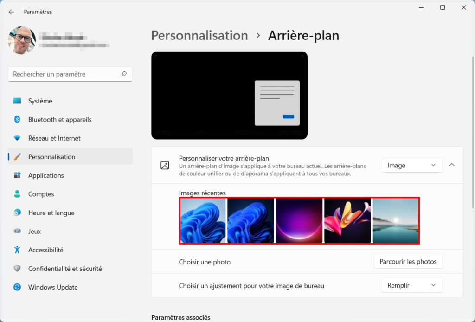Open the Jeux section
475x322 pixels.
71,231
